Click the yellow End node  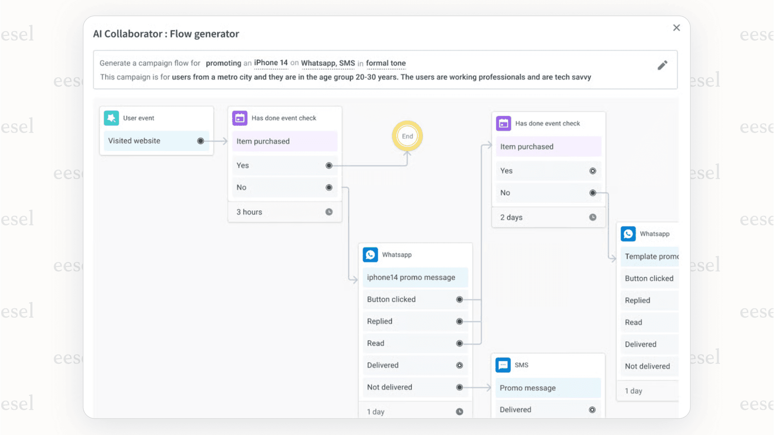407,136
